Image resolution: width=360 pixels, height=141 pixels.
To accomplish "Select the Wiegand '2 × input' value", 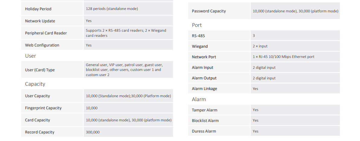I will [x=260, y=46].
